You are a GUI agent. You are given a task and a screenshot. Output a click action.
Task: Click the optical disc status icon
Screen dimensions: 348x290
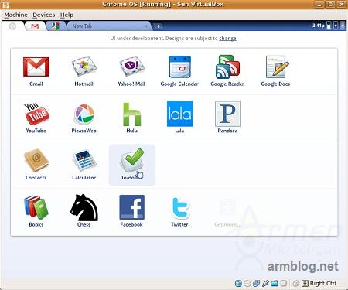coord(247,283)
